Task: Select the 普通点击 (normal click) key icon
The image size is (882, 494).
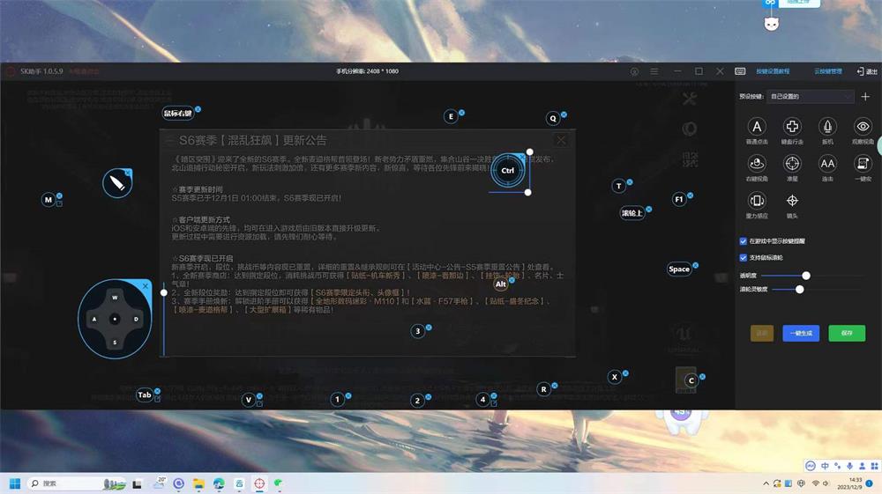Action: (756, 127)
